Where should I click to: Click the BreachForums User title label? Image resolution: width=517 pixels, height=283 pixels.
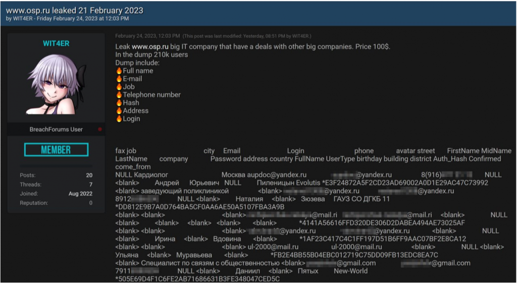coord(56,130)
